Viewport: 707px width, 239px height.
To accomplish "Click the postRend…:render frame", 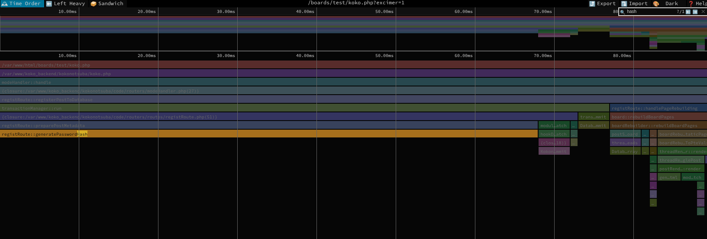I will pyautogui.click(x=680, y=169).
